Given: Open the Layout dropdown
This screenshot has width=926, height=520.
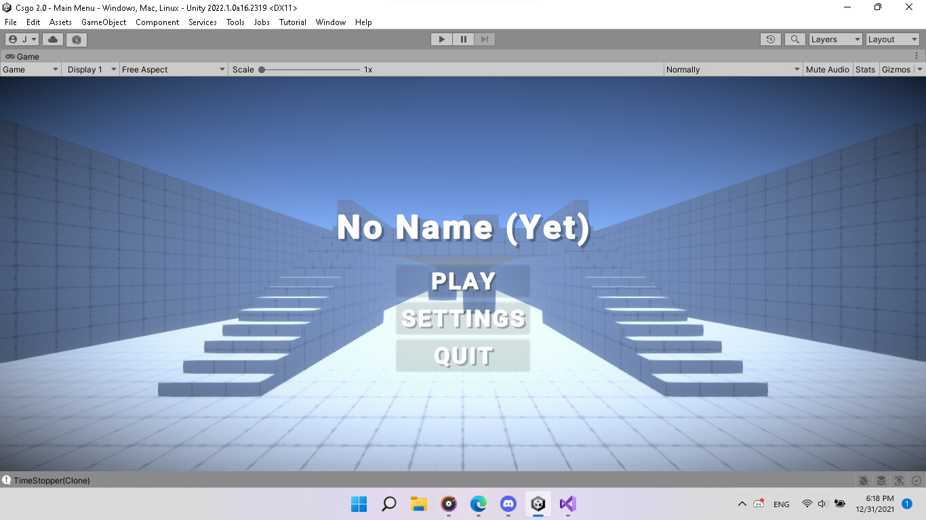Looking at the screenshot, I should click(891, 39).
